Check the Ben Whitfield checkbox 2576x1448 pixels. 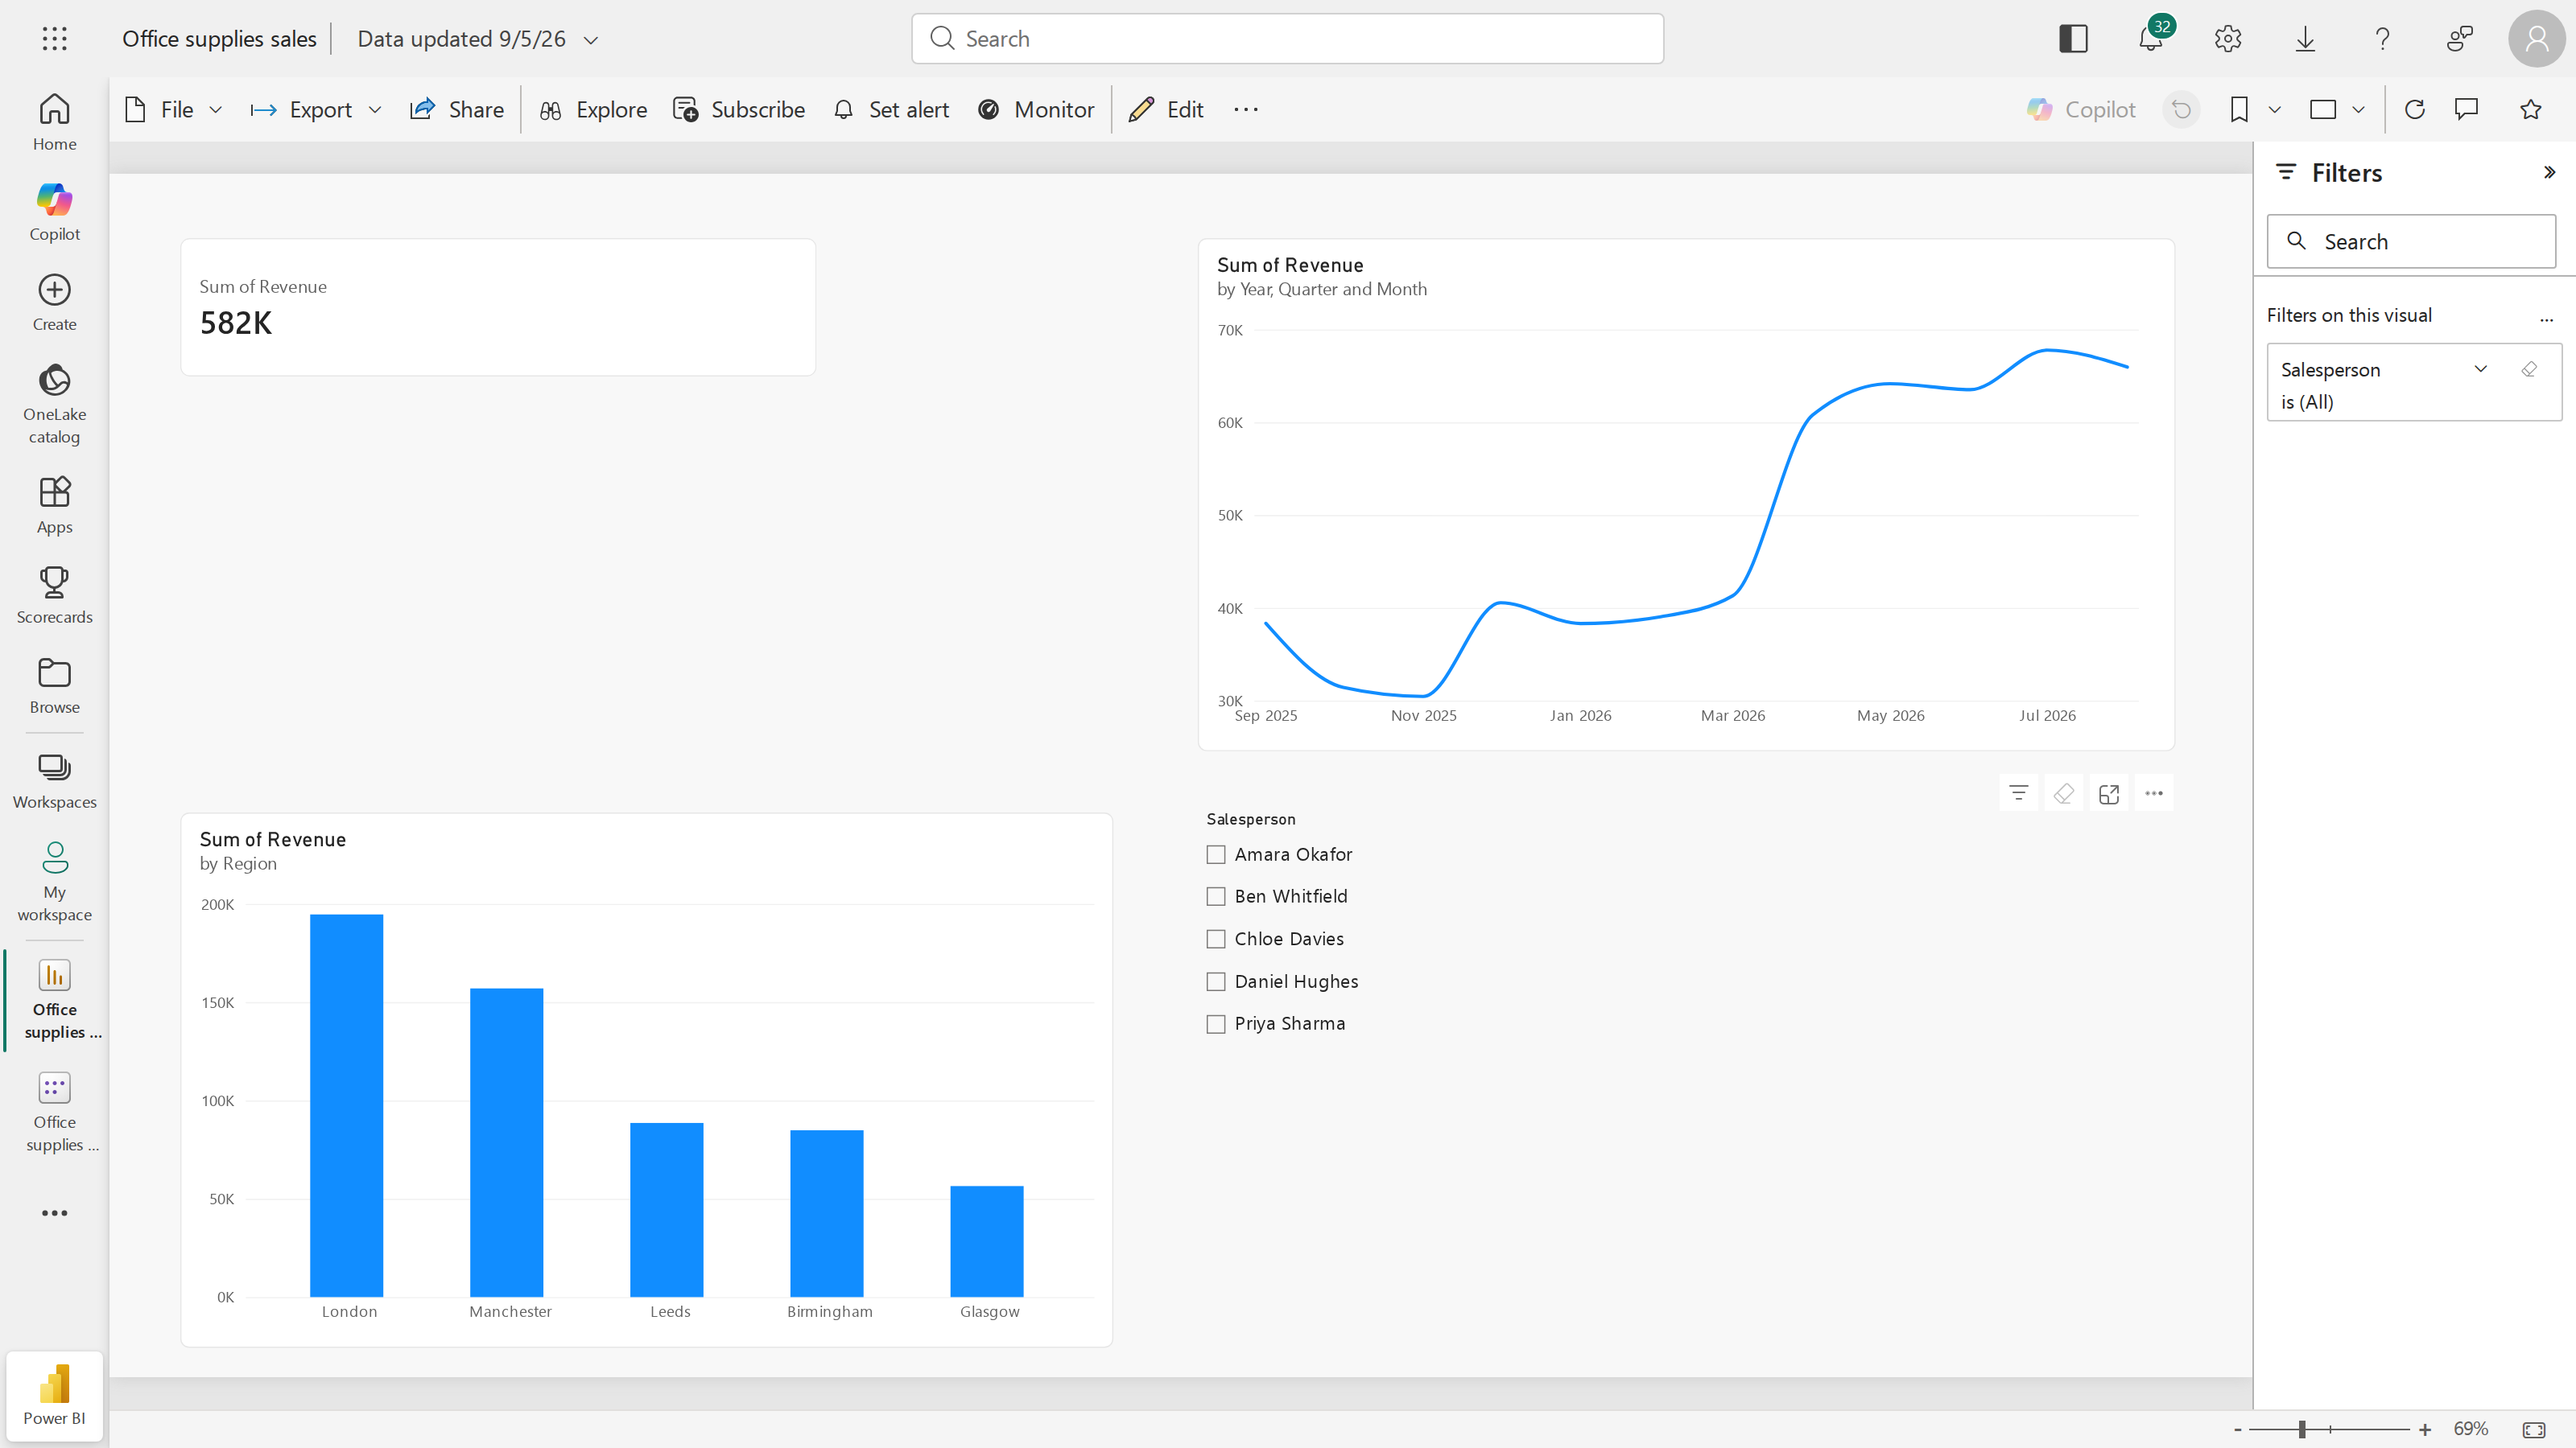coord(1216,896)
